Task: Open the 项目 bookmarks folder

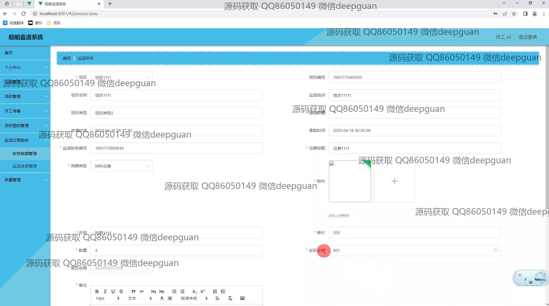Action: [53, 23]
